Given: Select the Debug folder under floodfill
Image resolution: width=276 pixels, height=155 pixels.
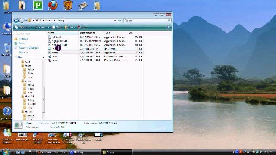Looking at the screenshot, I should click(29, 100).
